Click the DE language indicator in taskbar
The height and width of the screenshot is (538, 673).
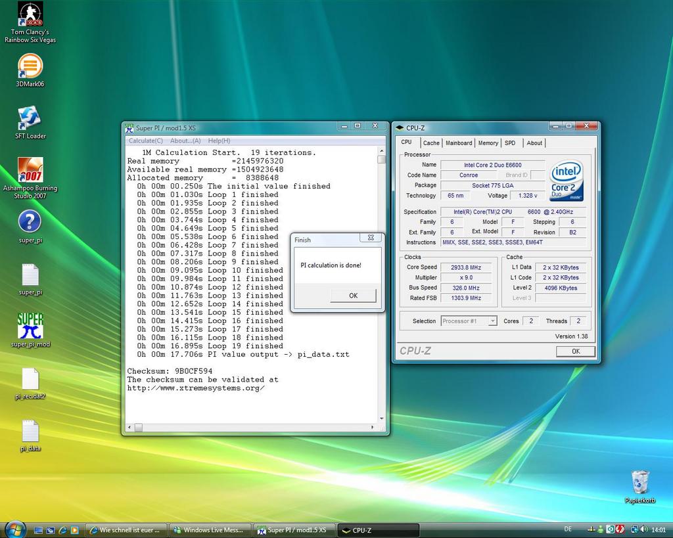click(x=568, y=529)
